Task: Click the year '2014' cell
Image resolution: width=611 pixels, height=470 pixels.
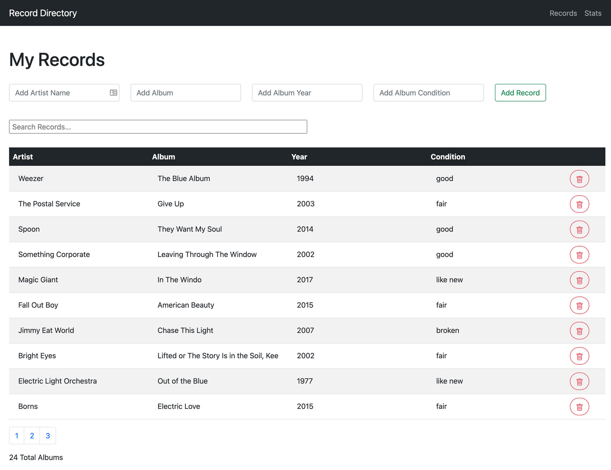Action: click(x=305, y=229)
